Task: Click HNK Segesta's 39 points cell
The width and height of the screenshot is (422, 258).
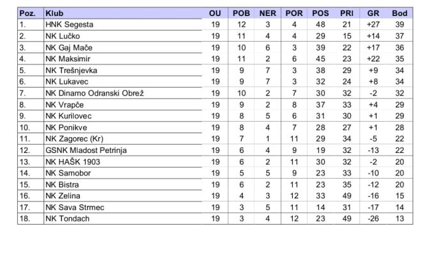Action: tap(400, 24)
